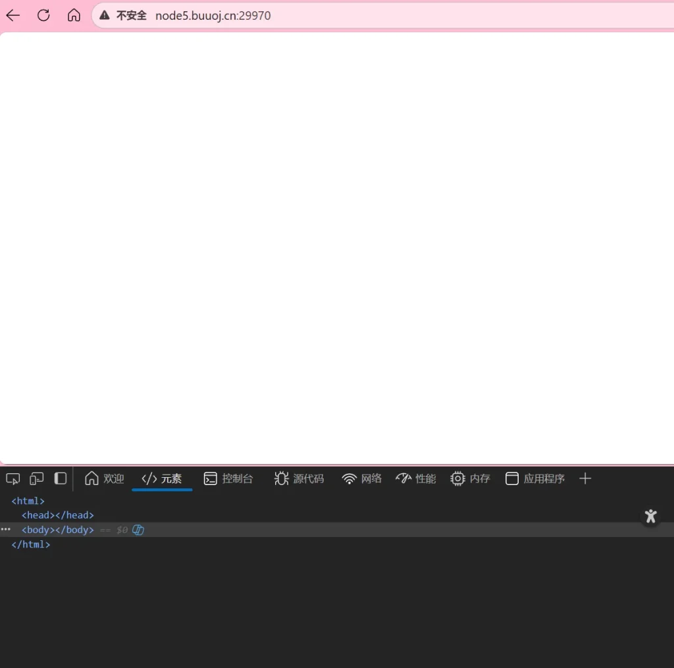674x668 pixels.
Task: Click the 不安全 security warning indicator
Action: coord(124,16)
